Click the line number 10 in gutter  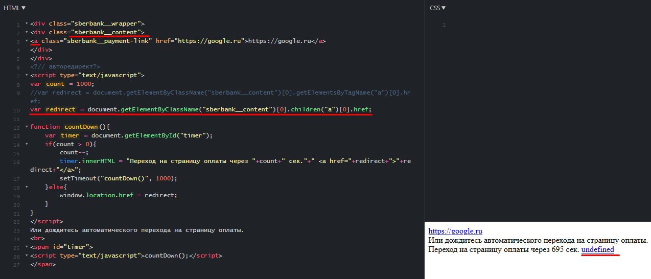[17, 110]
